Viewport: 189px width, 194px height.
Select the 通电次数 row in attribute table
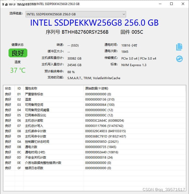click(x=94, y=147)
